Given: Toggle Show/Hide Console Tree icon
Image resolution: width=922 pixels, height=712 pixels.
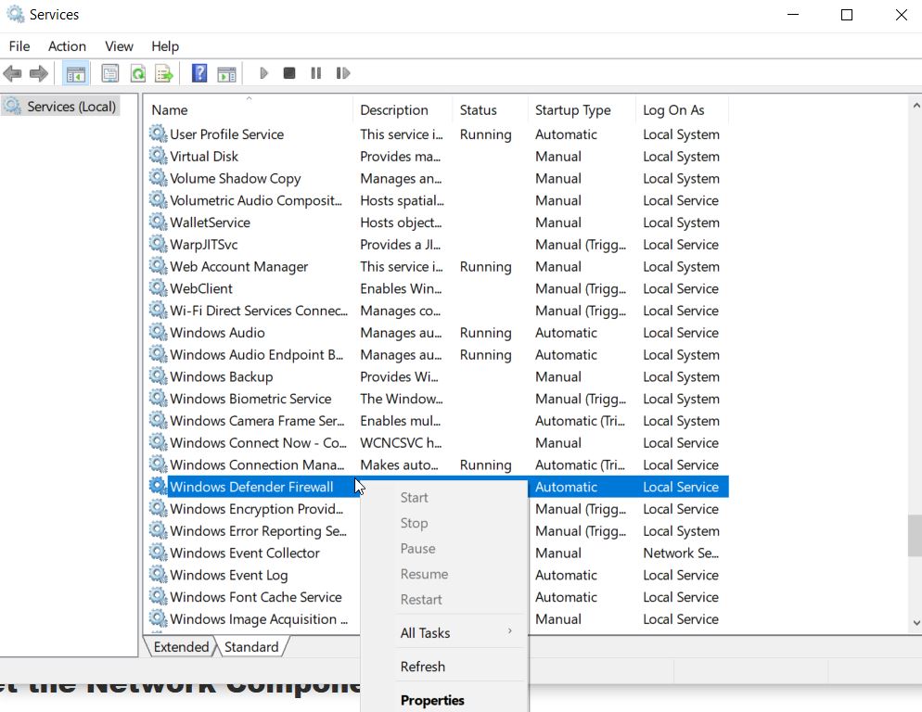Looking at the screenshot, I should 76,73.
